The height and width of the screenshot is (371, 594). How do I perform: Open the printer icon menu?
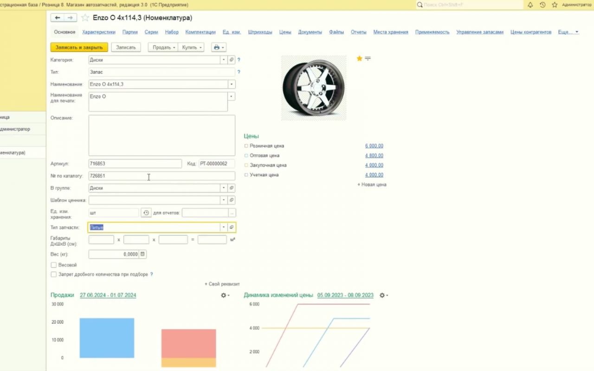click(218, 47)
